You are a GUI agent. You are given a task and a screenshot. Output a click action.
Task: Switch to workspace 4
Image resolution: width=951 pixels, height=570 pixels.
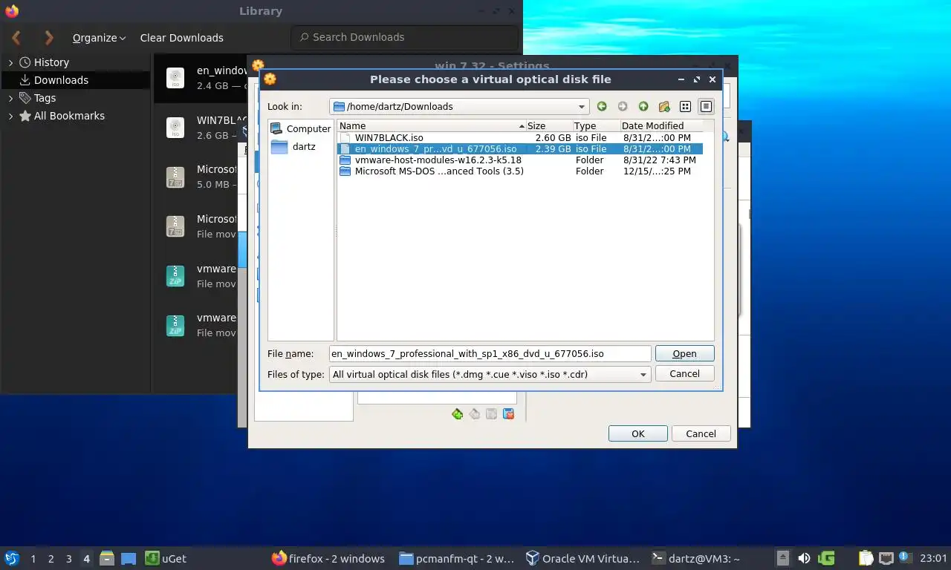click(86, 559)
